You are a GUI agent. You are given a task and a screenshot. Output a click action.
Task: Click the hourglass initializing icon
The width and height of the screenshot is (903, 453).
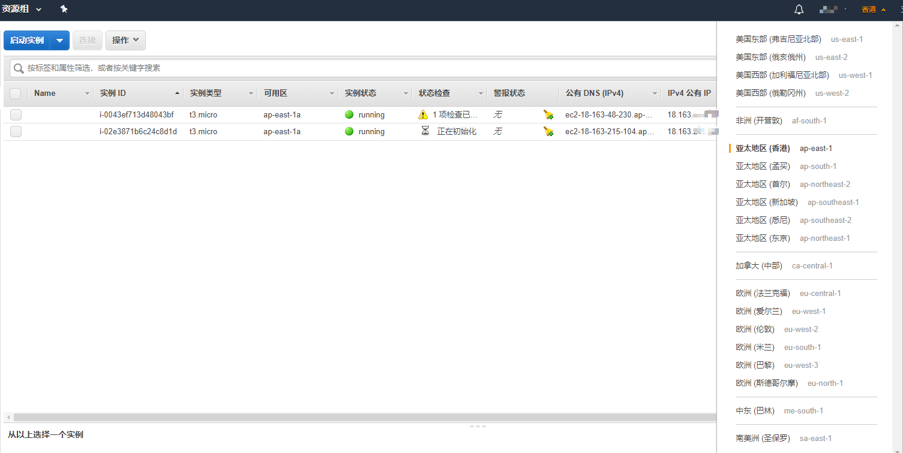[x=425, y=131]
